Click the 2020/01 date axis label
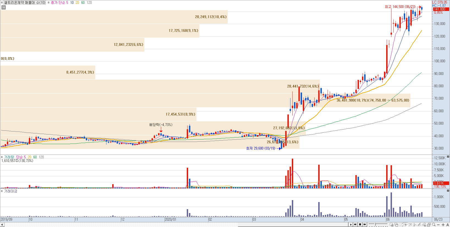 click(x=171, y=219)
